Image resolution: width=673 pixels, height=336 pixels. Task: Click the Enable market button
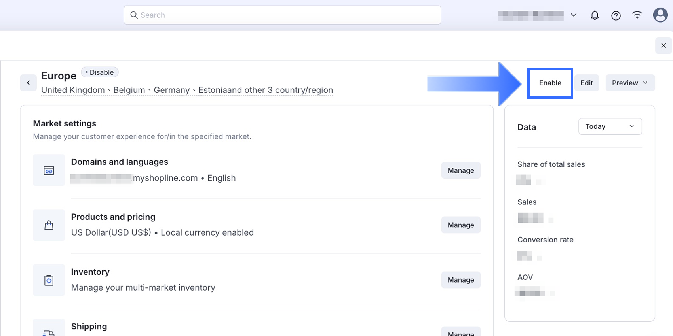click(550, 83)
